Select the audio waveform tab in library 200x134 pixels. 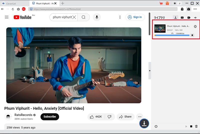195,17
